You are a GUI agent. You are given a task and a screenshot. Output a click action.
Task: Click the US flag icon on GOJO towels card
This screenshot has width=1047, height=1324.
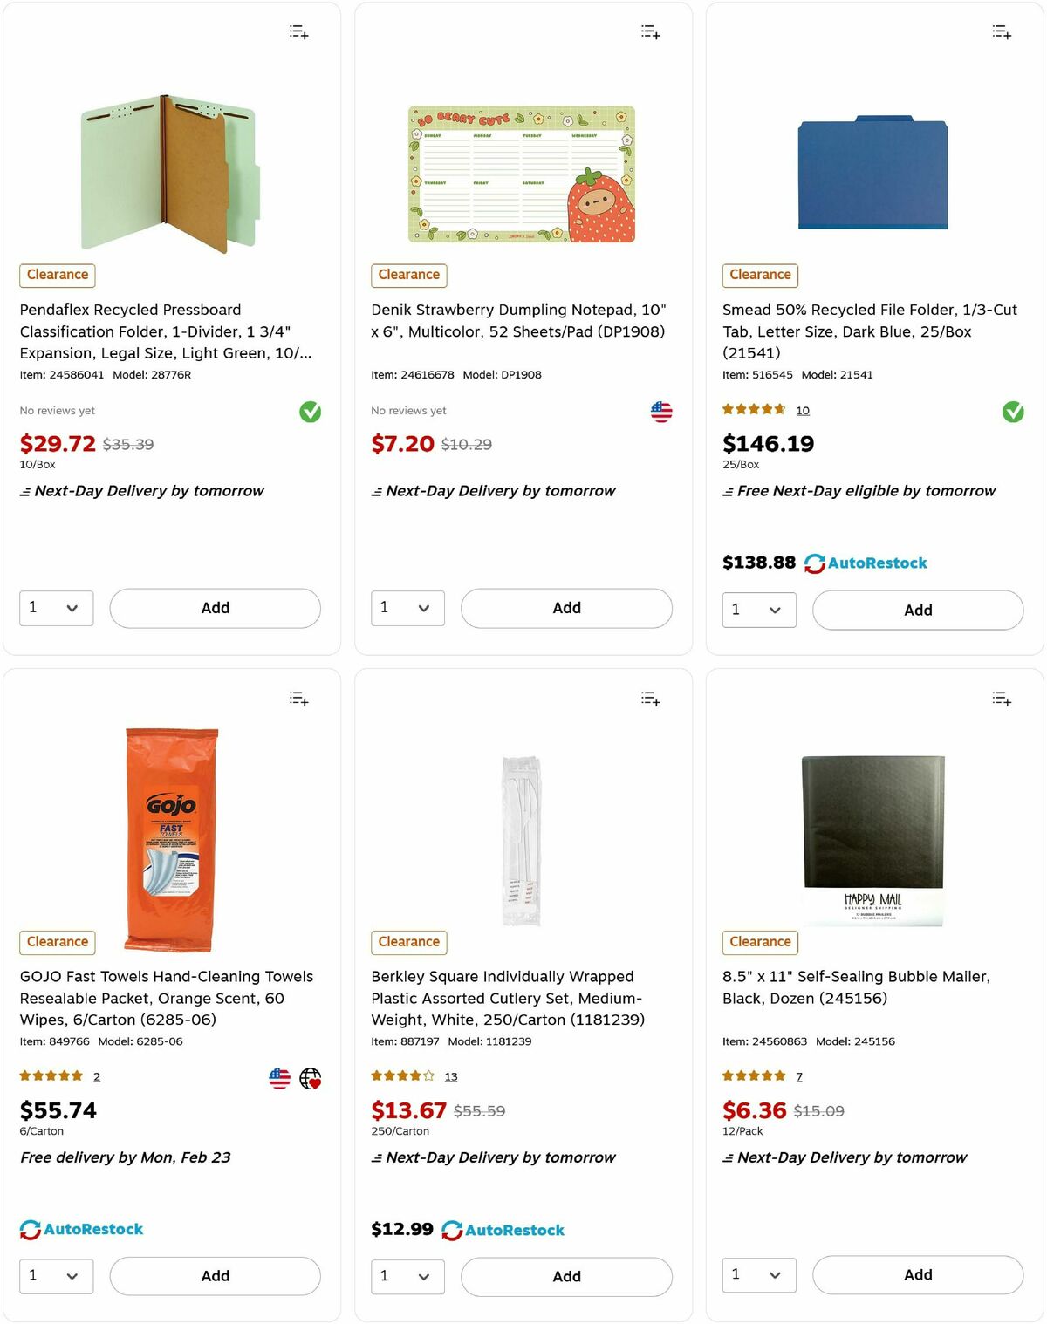point(279,1077)
